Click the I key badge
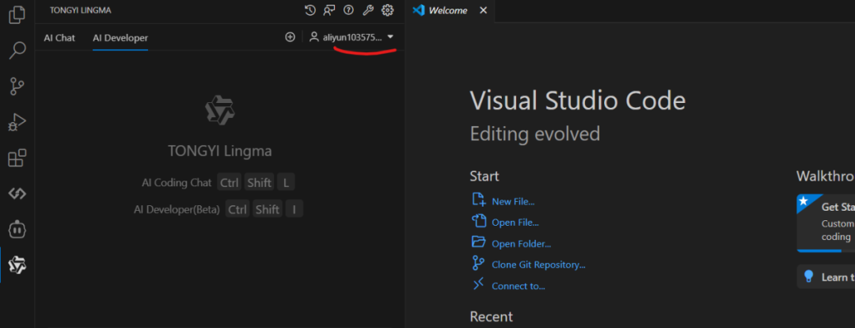The image size is (855, 328). [x=294, y=210]
